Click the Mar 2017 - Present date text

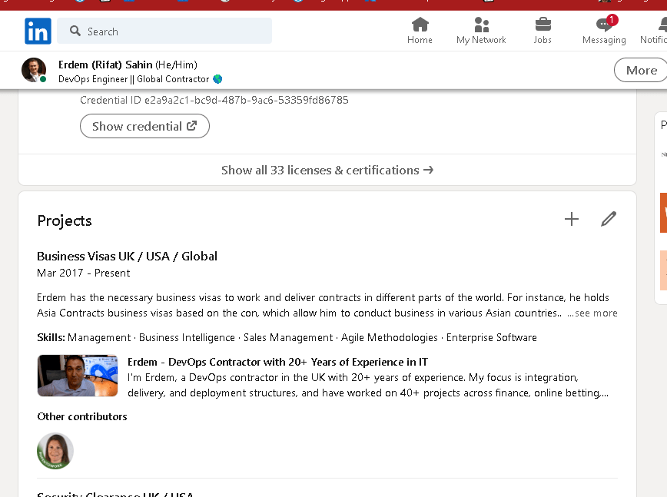[83, 273]
